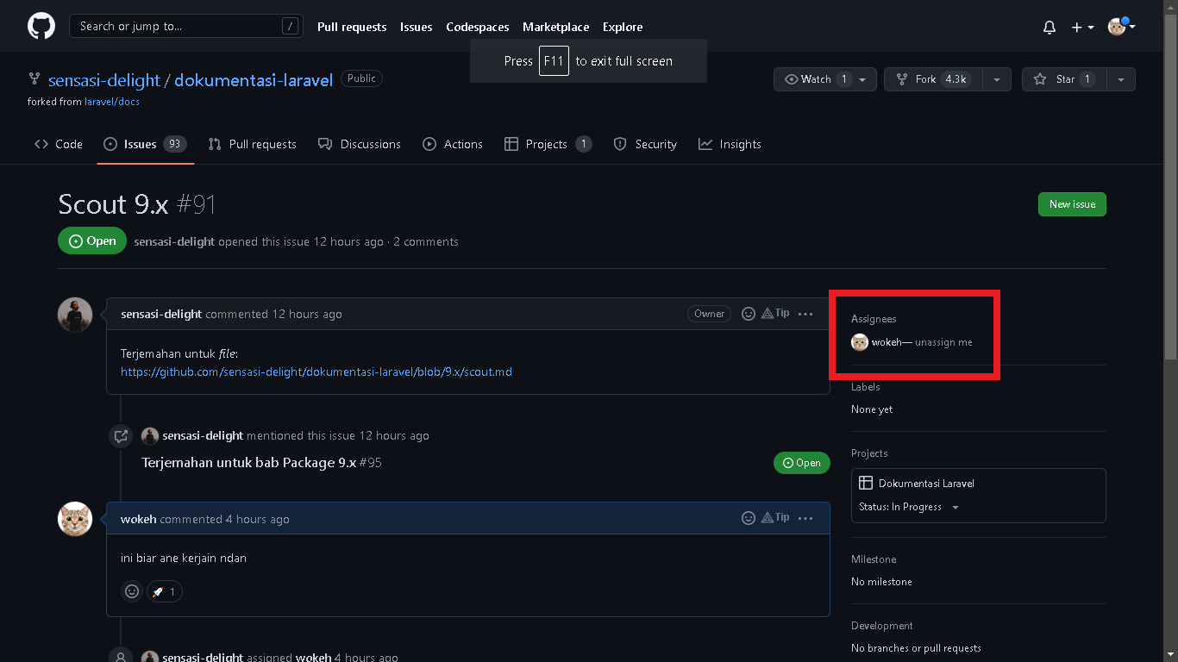This screenshot has width=1178, height=662.
Task: Click sensasi-delight in the mentioned event
Action: point(203,435)
